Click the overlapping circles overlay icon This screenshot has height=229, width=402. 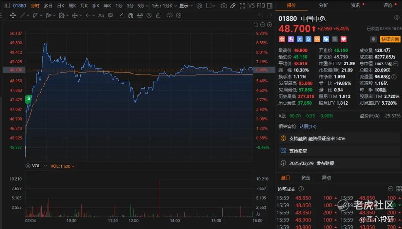pyautogui.click(x=169, y=15)
